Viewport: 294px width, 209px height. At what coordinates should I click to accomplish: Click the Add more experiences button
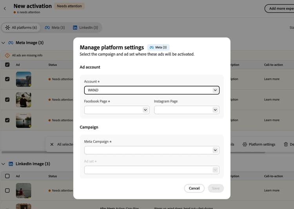click(x=279, y=9)
